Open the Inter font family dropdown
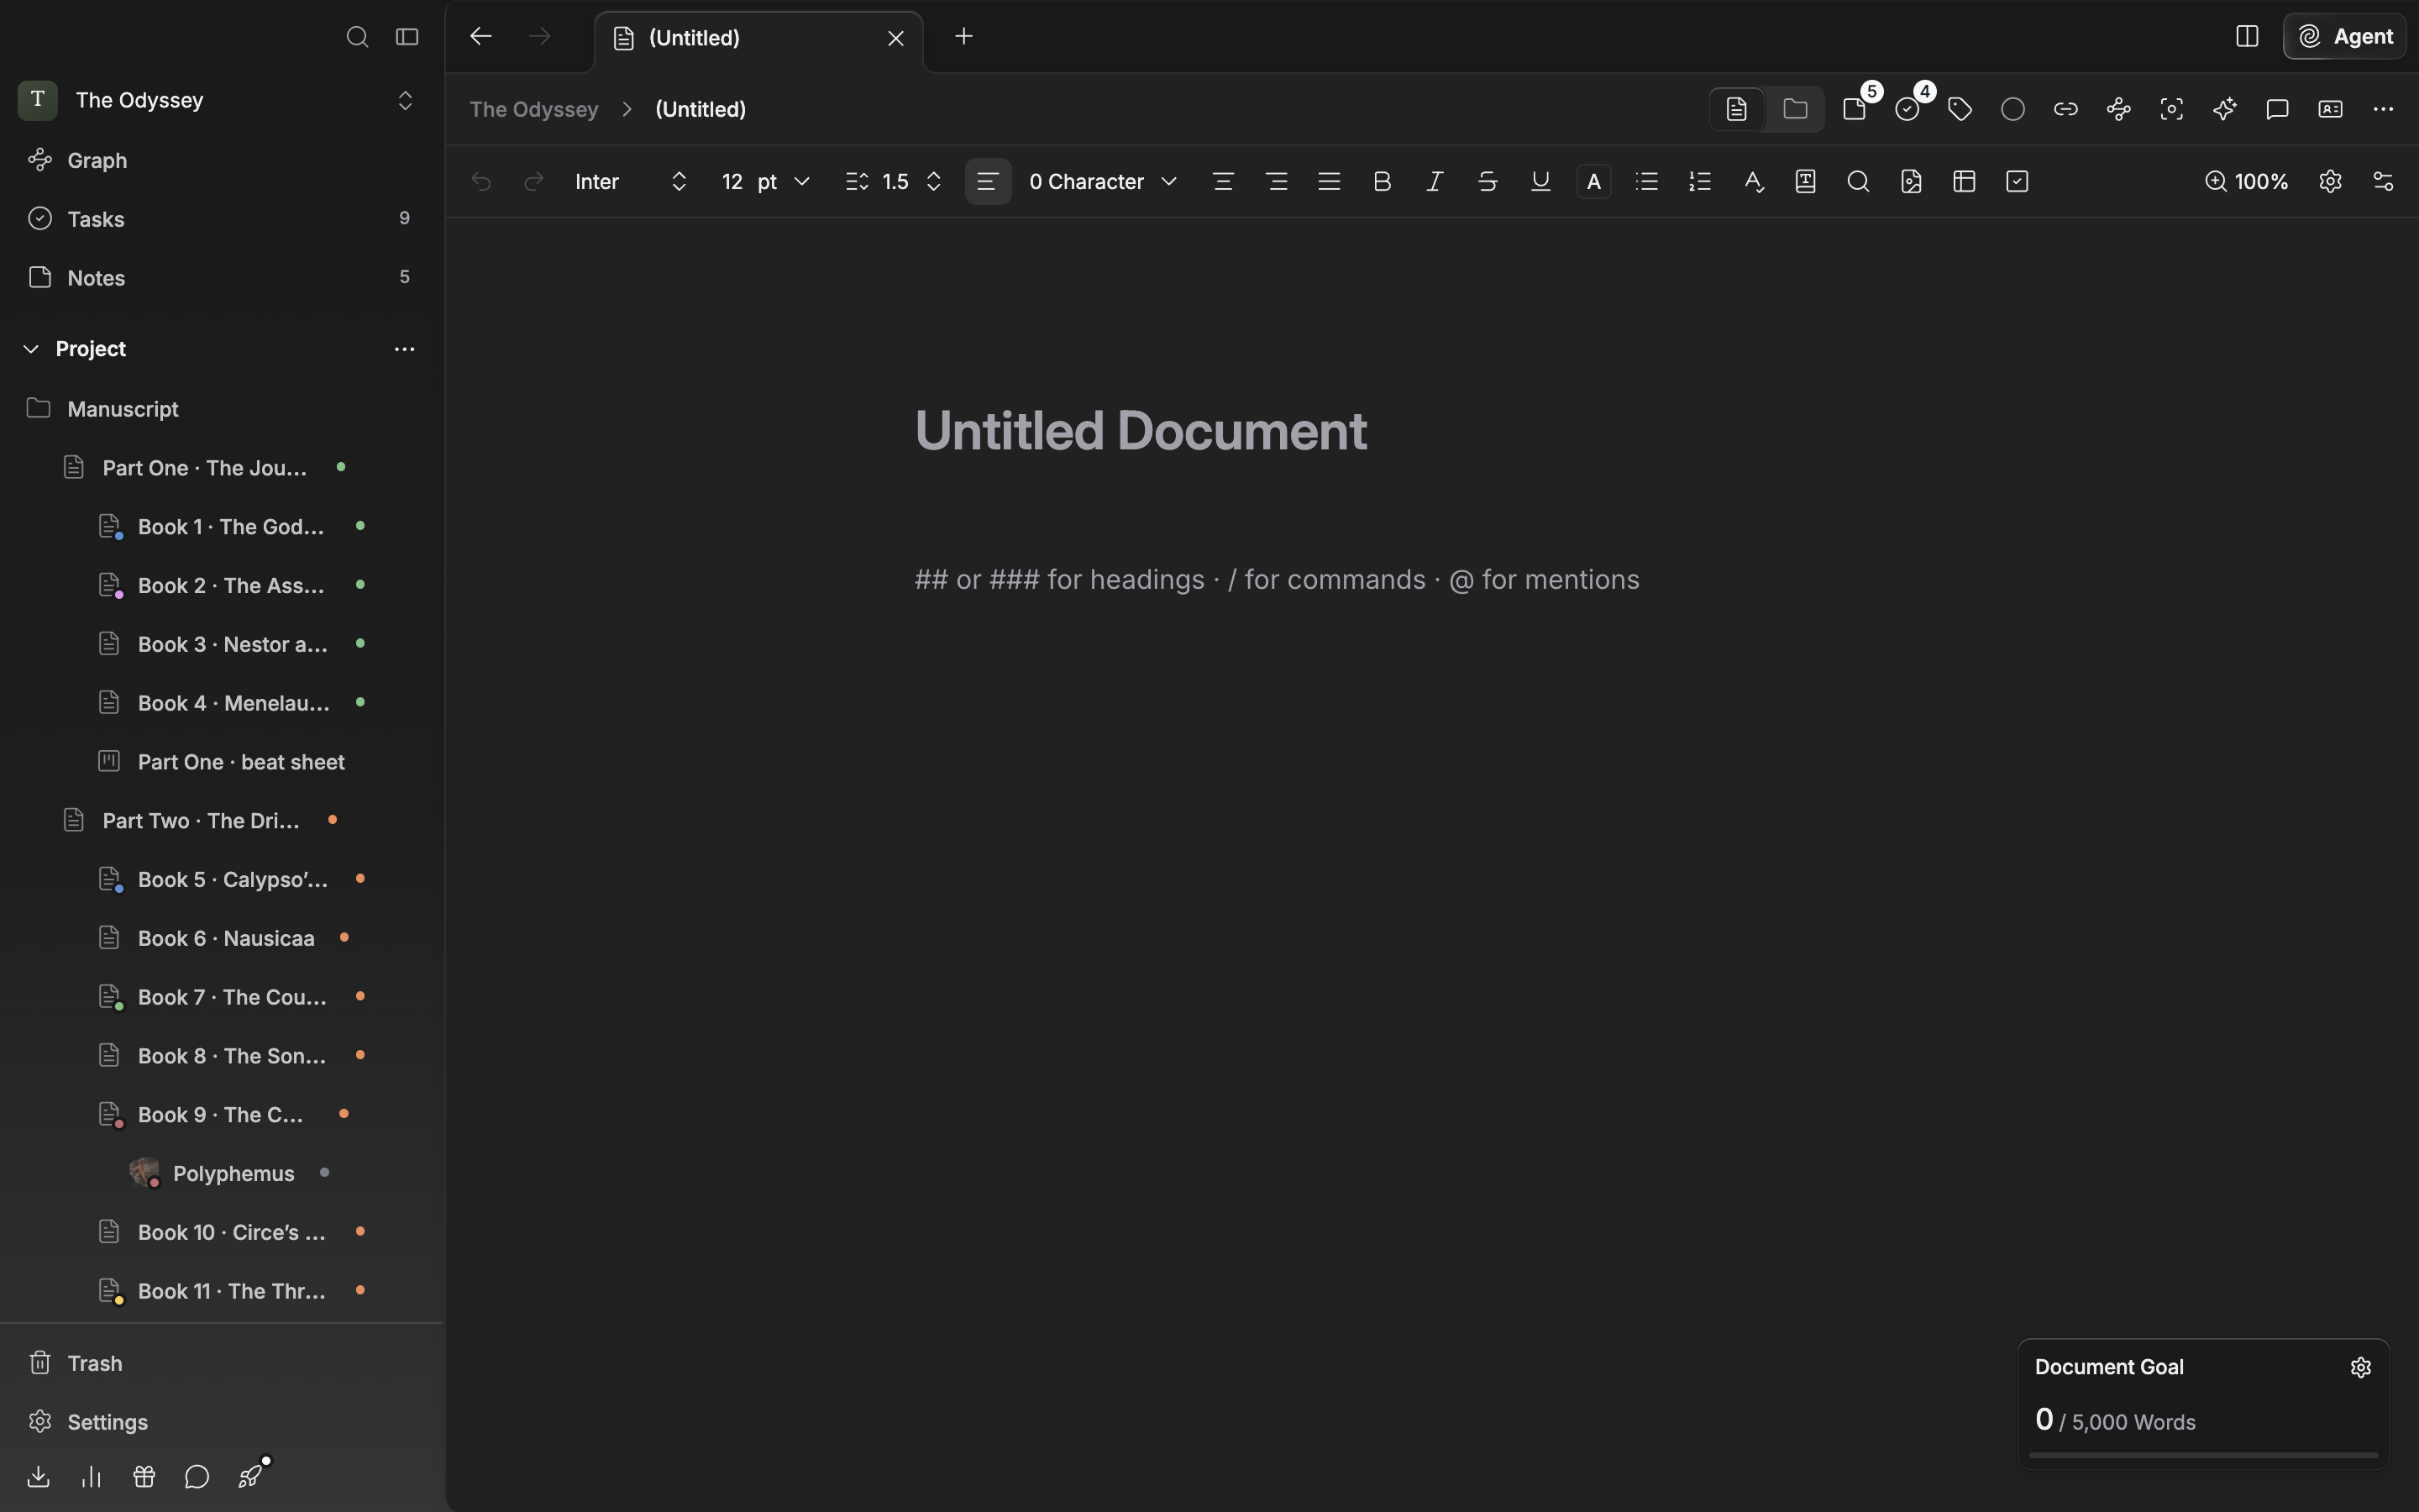 tap(631, 182)
